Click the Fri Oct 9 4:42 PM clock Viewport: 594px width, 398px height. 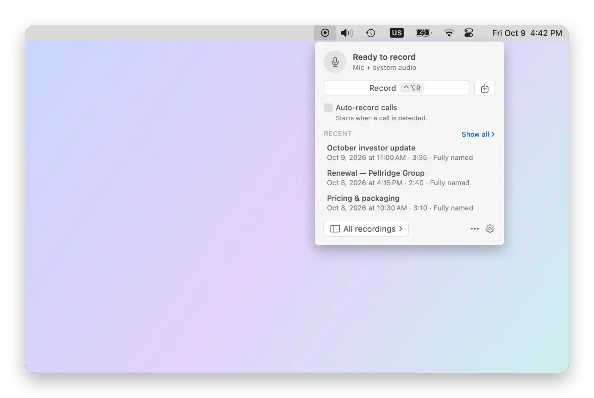click(527, 33)
